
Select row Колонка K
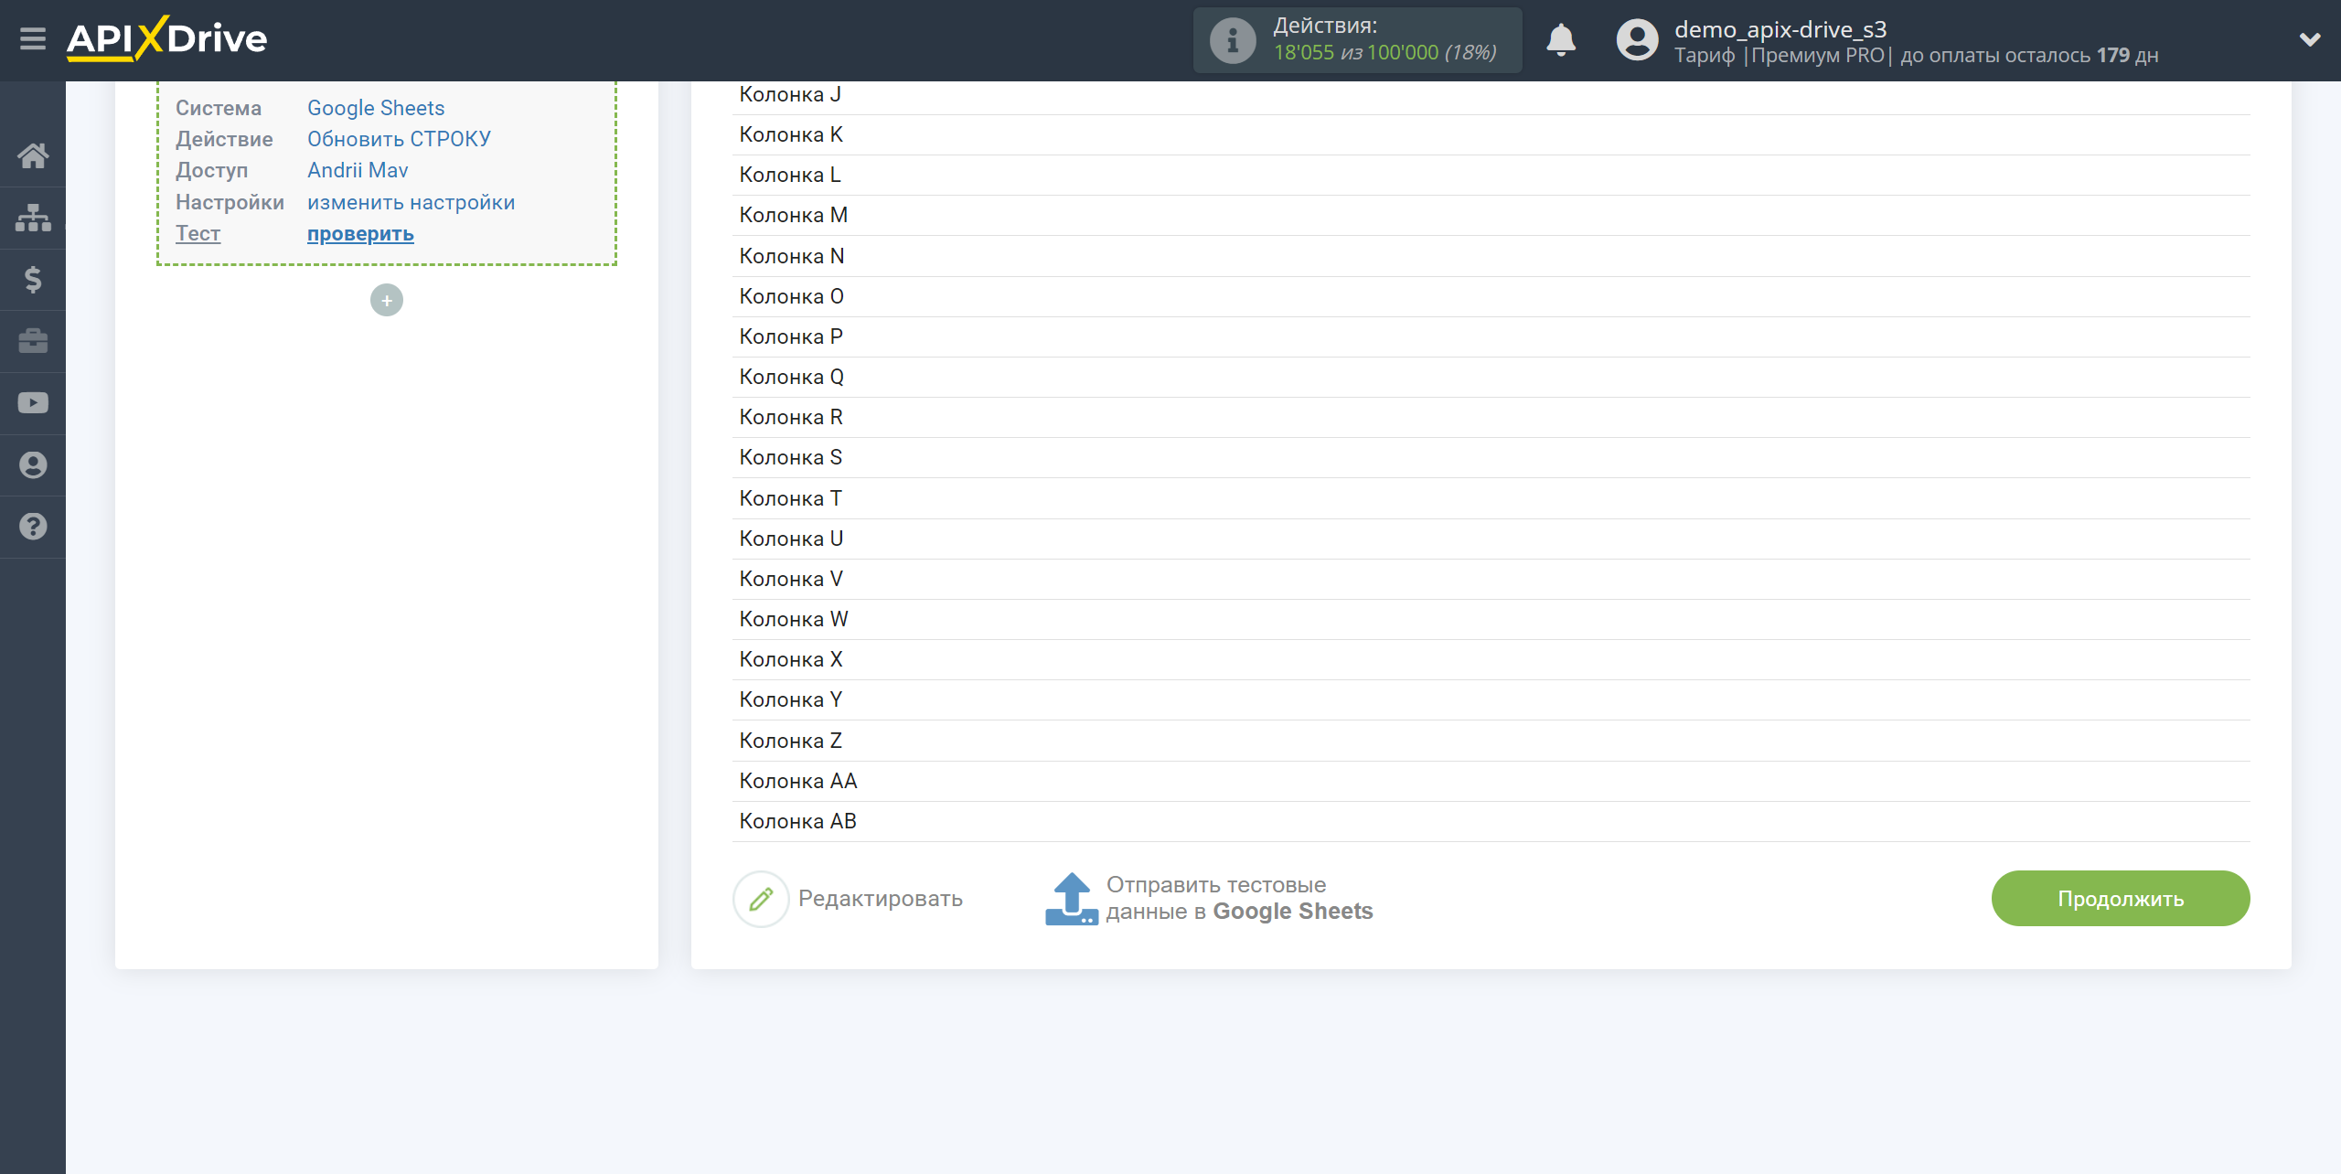pos(1491,134)
